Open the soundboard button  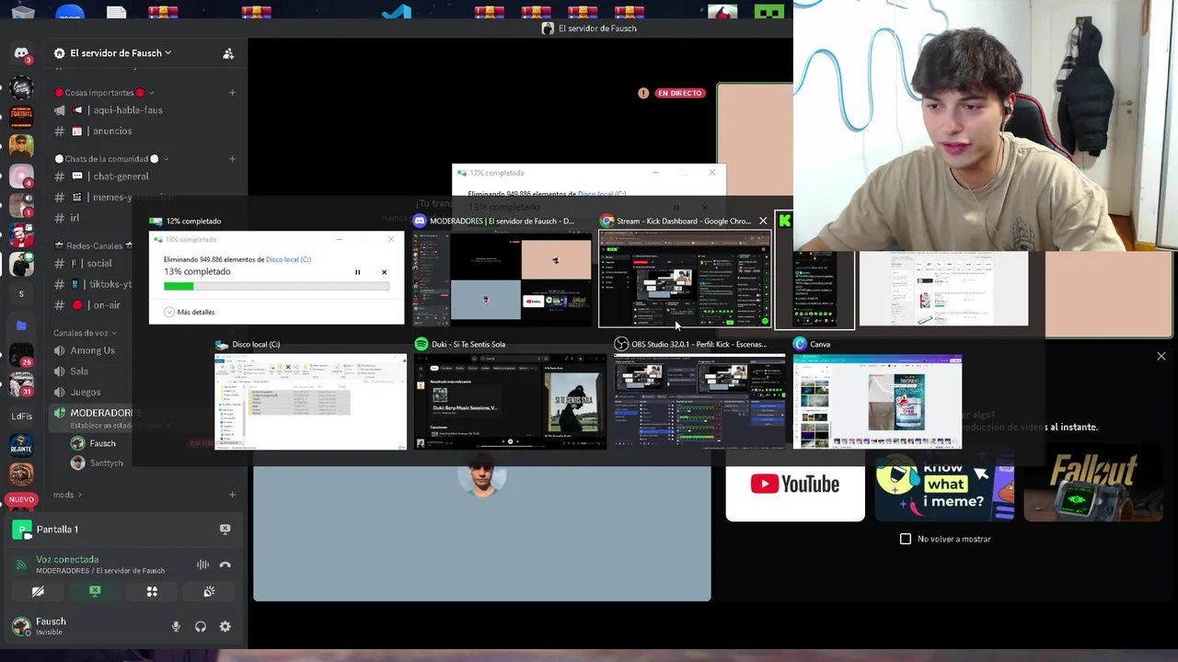click(x=209, y=591)
